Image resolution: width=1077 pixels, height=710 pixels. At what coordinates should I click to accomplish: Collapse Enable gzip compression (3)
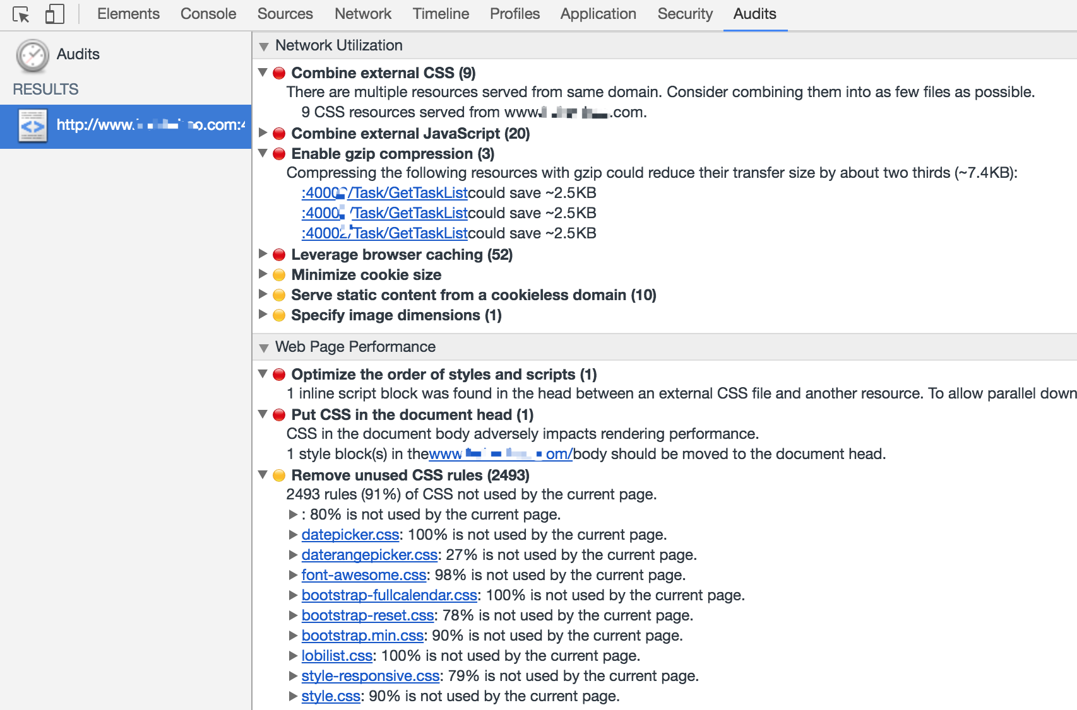[x=263, y=153]
